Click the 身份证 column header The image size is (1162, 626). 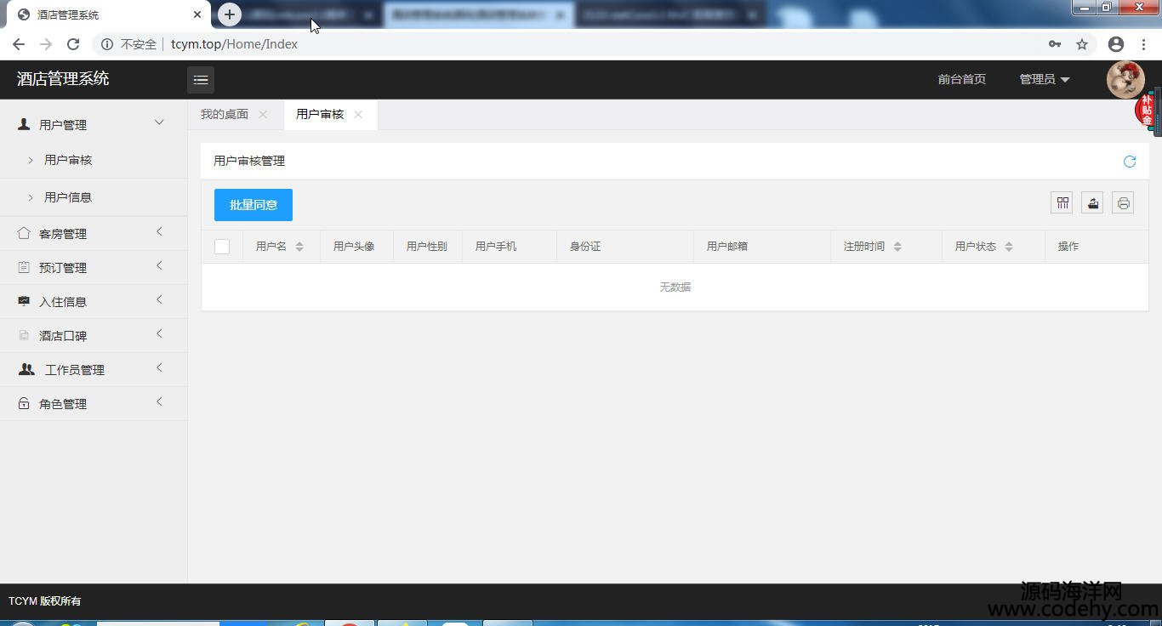pos(585,247)
